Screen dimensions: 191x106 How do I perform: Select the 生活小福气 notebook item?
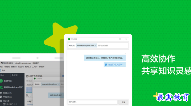[x=10, y=104]
